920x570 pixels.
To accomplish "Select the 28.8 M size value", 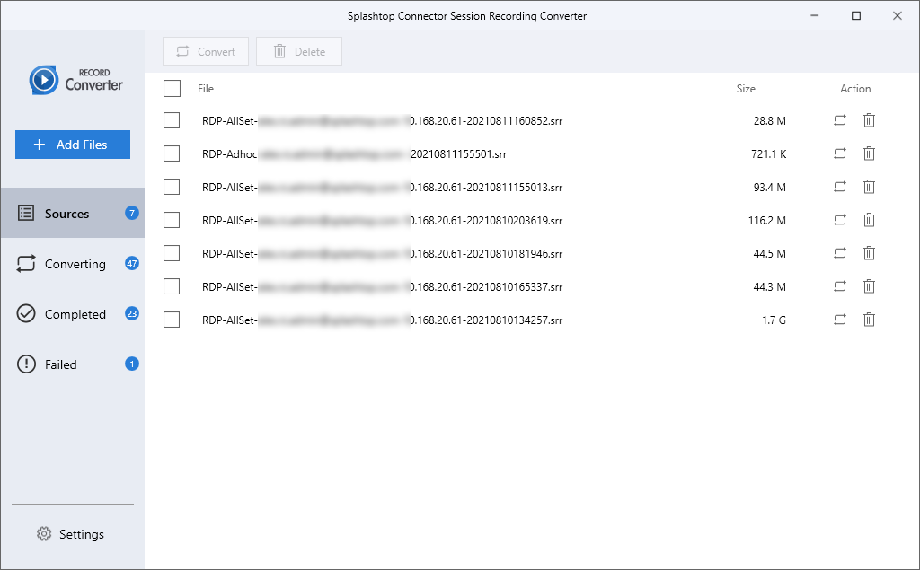I will [770, 121].
